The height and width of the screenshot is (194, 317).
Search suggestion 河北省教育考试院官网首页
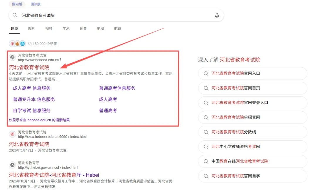253,88
